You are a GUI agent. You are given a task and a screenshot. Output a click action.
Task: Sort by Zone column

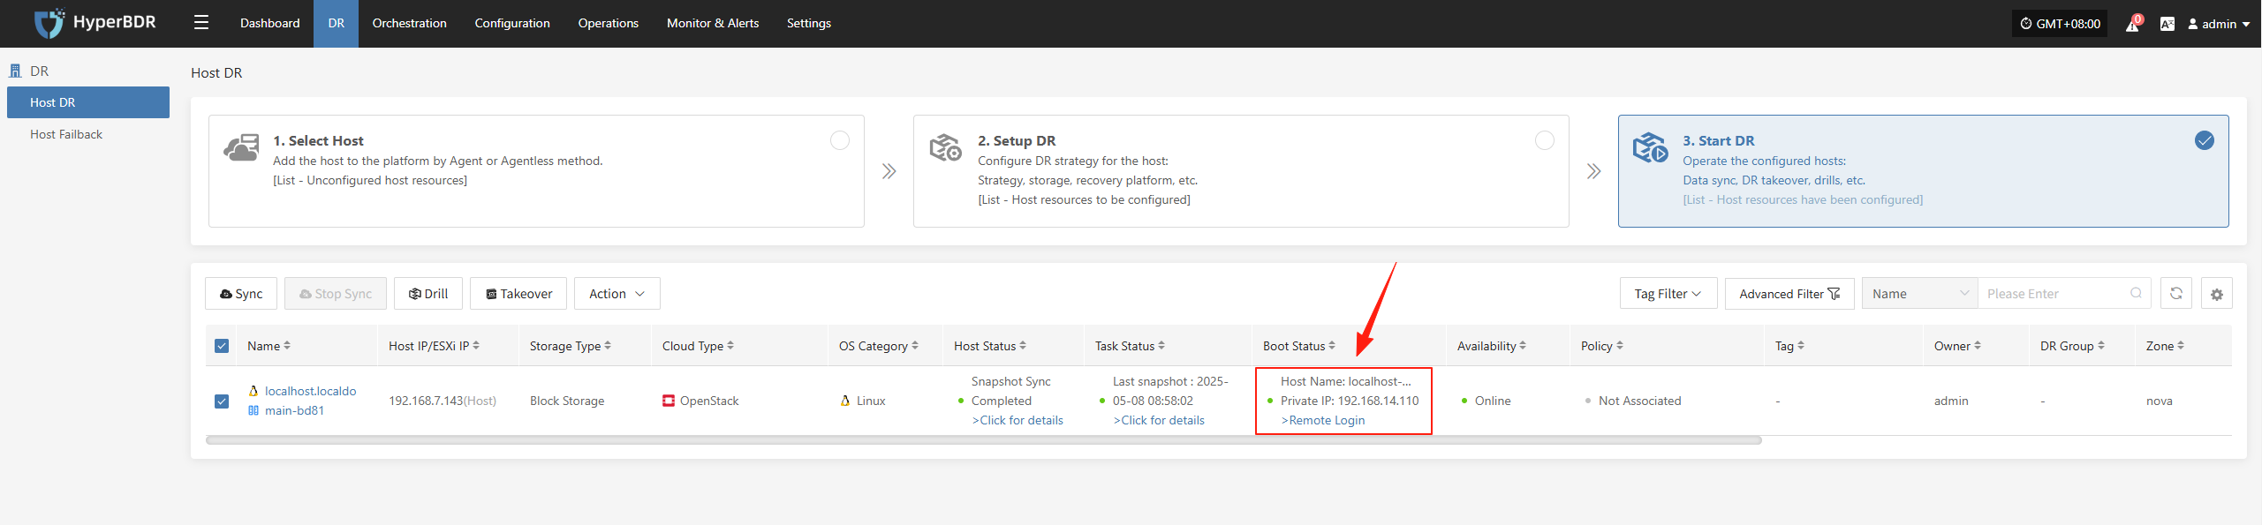2181,346
